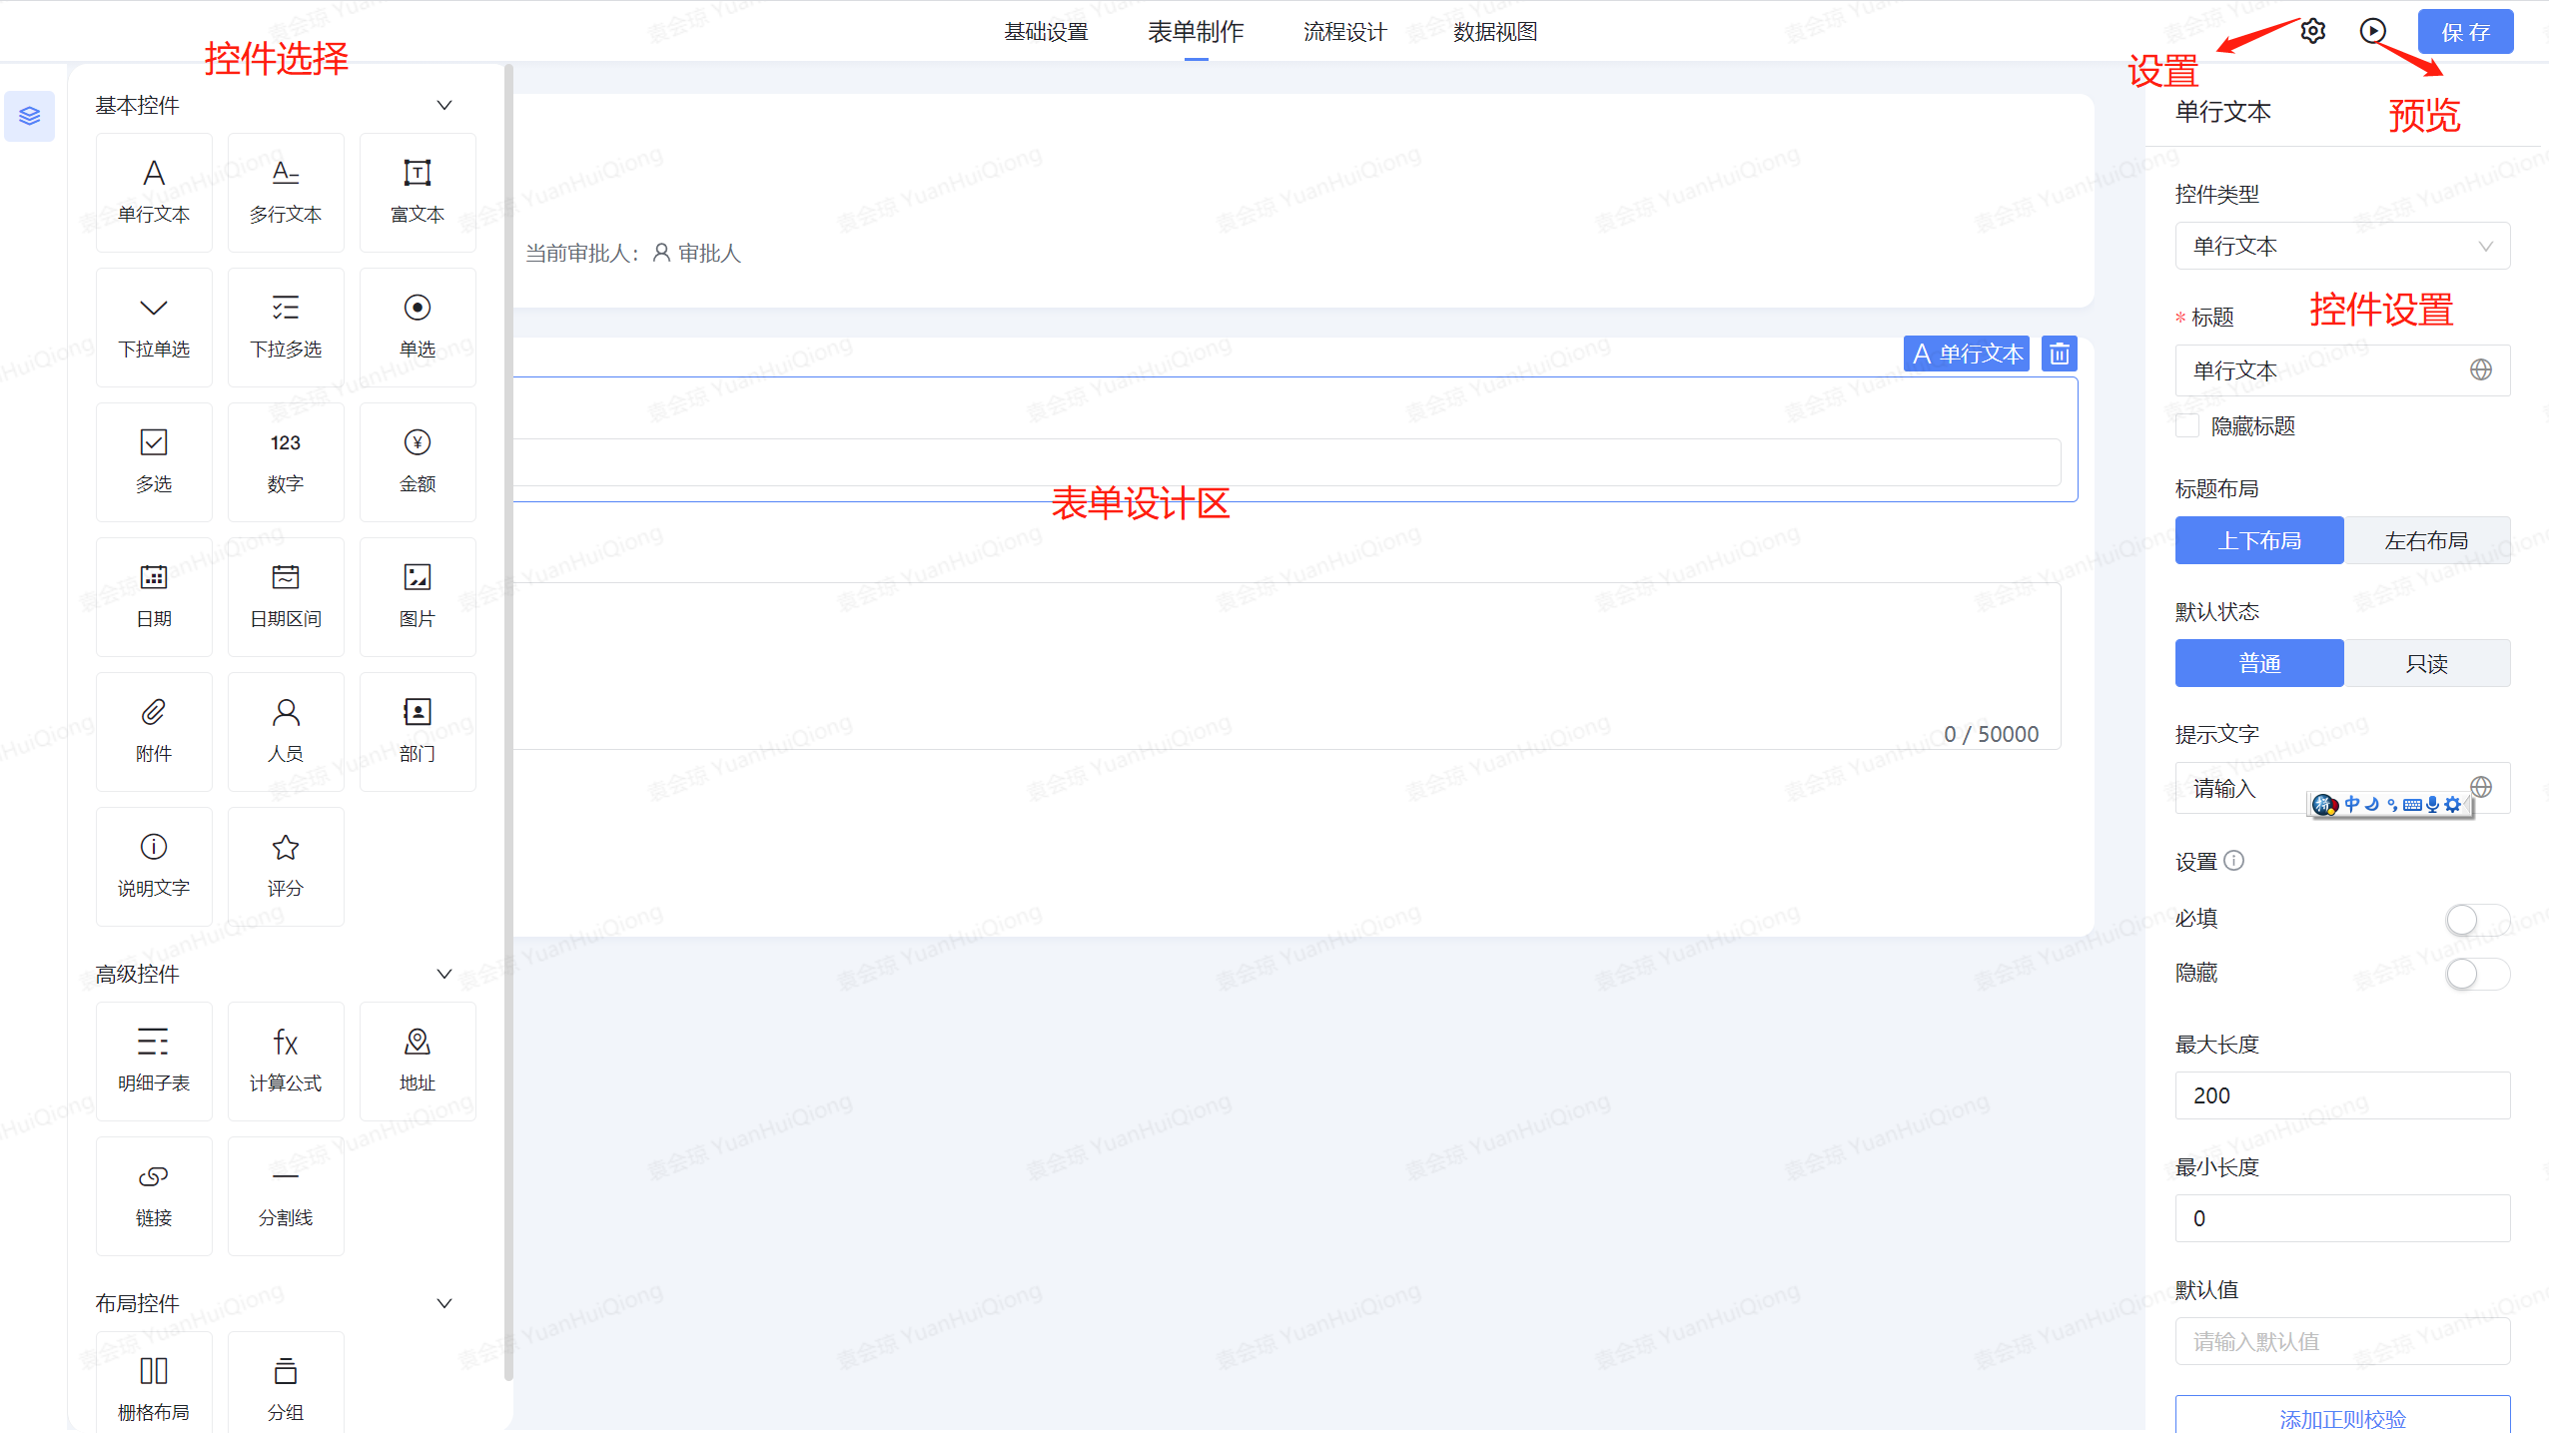Collapse the 基本控件 section
Viewport: 2549px width, 1433px height.
(x=444, y=105)
